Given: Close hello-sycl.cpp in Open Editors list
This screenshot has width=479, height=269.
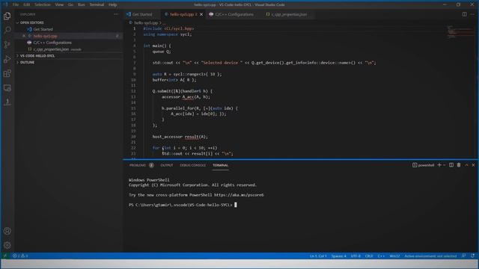Looking at the screenshot, I should pos(24,36).
